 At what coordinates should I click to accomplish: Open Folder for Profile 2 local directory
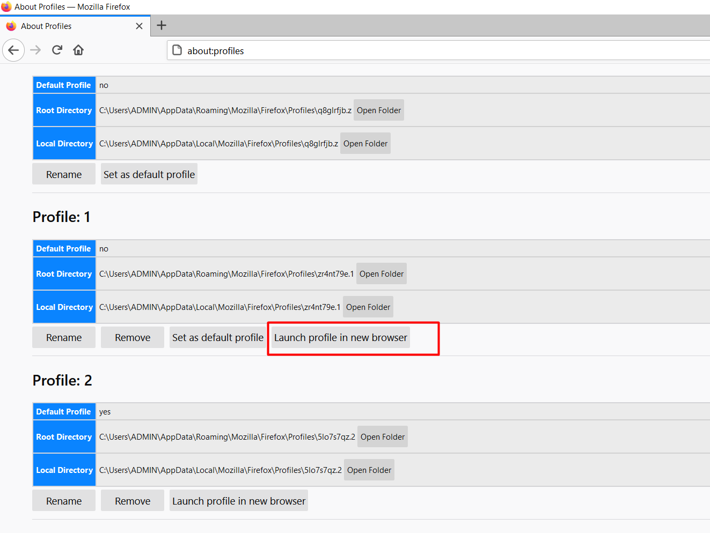click(x=369, y=470)
